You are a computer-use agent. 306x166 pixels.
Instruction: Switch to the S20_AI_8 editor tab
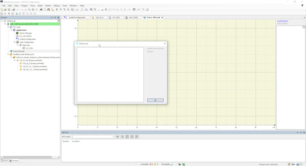99,17
